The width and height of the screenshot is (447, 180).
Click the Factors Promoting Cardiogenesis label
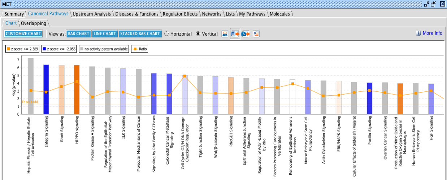[x=277, y=147]
